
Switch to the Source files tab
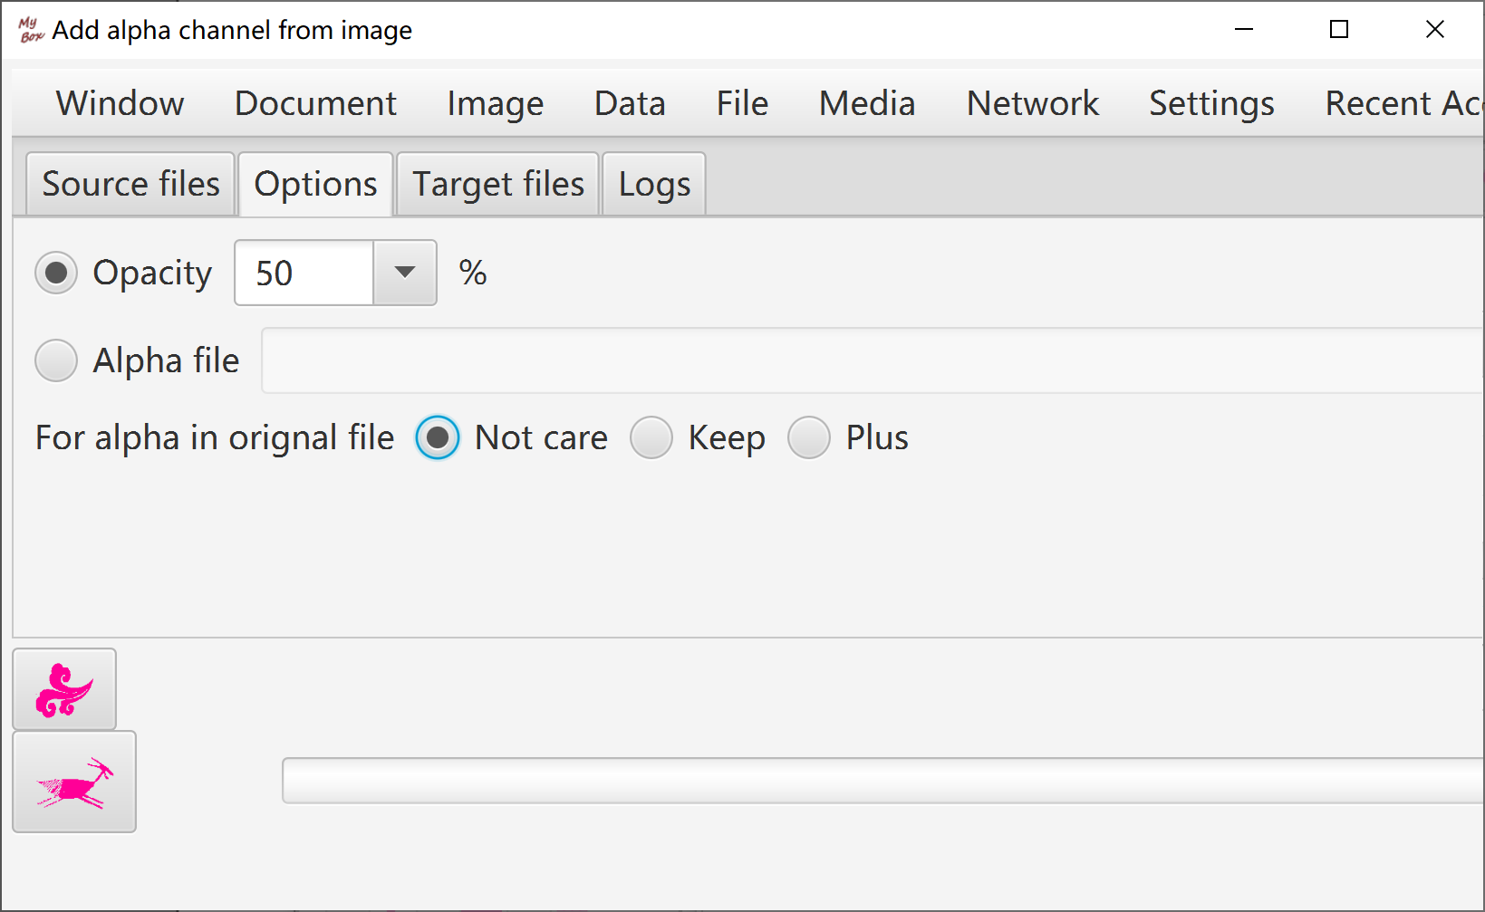pyautogui.click(x=130, y=184)
